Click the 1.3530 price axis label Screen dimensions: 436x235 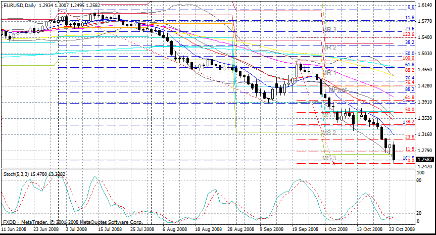click(x=424, y=118)
